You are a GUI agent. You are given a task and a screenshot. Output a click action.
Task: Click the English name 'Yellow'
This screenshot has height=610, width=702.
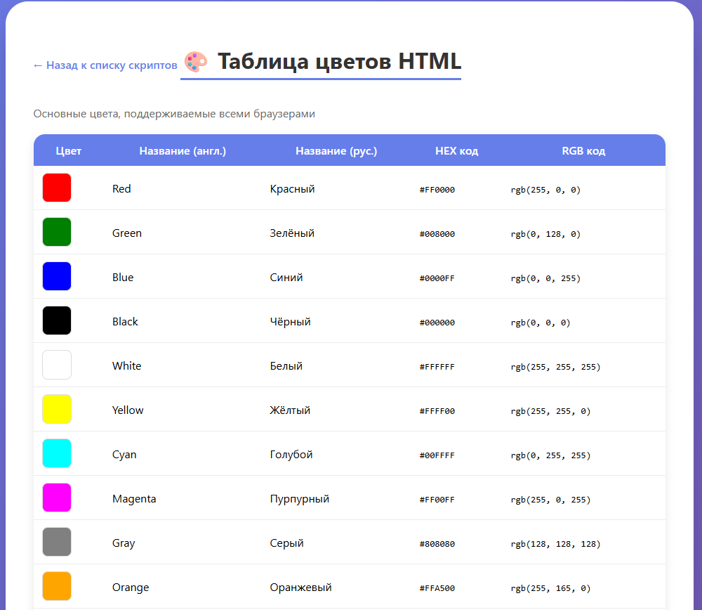(x=128, y=410)
